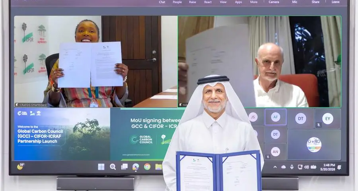Select the EY participant avatar
The image size is (358, 191).
point(328,118)
